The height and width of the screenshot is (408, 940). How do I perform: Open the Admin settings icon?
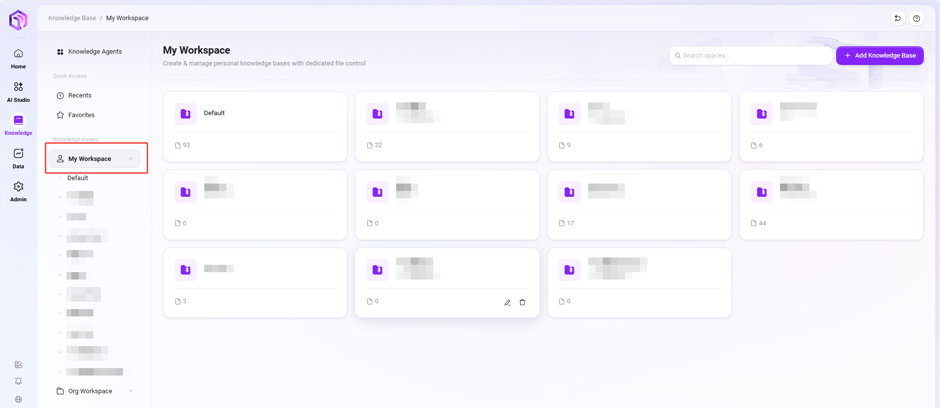[x=18, y=191]
